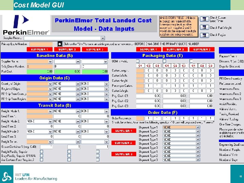
Task: Click the Primary Quote Number field
Action: point(41,44)
